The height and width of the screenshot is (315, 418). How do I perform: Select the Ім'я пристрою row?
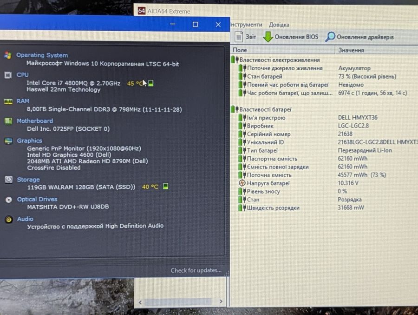click(325, 118)
